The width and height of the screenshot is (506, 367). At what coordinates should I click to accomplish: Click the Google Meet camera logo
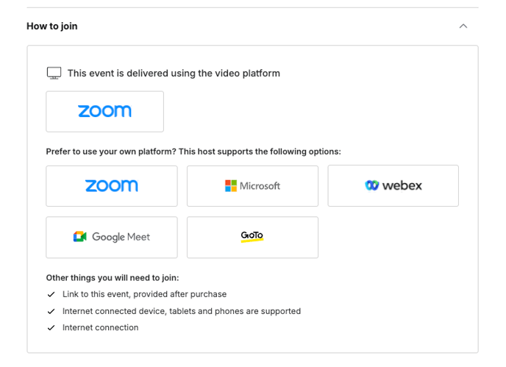pyautogui.click(x=79, y=237)
